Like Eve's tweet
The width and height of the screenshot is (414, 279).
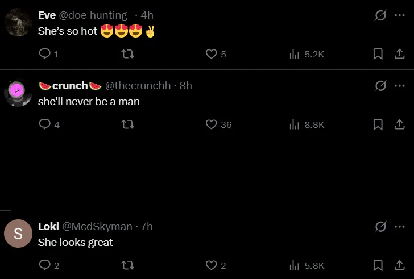[212, 54]
